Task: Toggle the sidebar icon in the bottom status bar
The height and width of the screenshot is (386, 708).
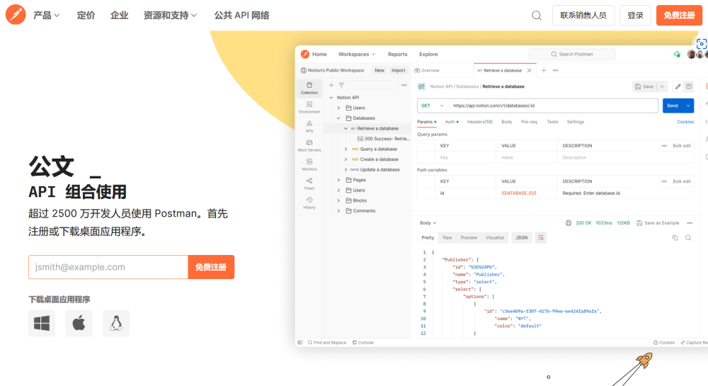Action: point(299,343)
